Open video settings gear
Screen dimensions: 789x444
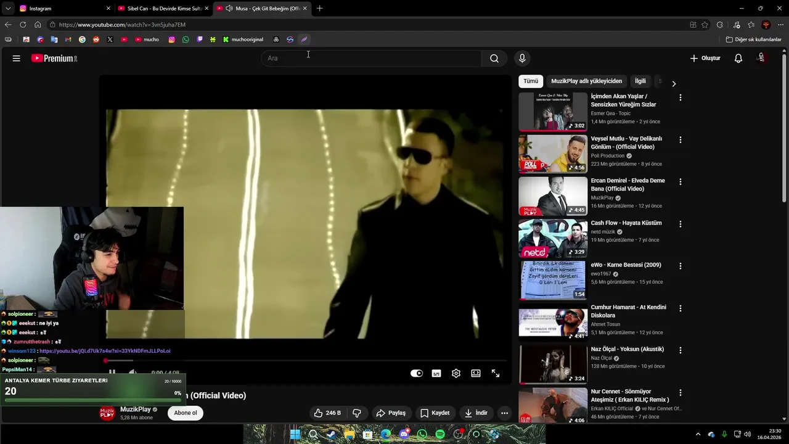(x=456, y=373)
